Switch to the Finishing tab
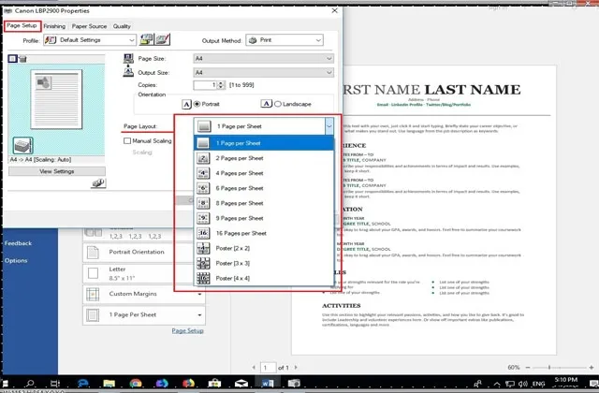The image size is (599, 393). coord(53,26)
